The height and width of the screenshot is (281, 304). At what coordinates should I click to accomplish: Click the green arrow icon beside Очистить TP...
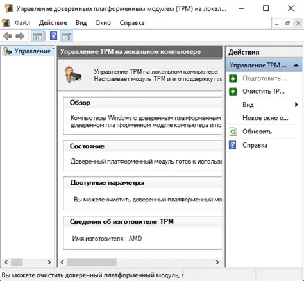click(233, 92)
